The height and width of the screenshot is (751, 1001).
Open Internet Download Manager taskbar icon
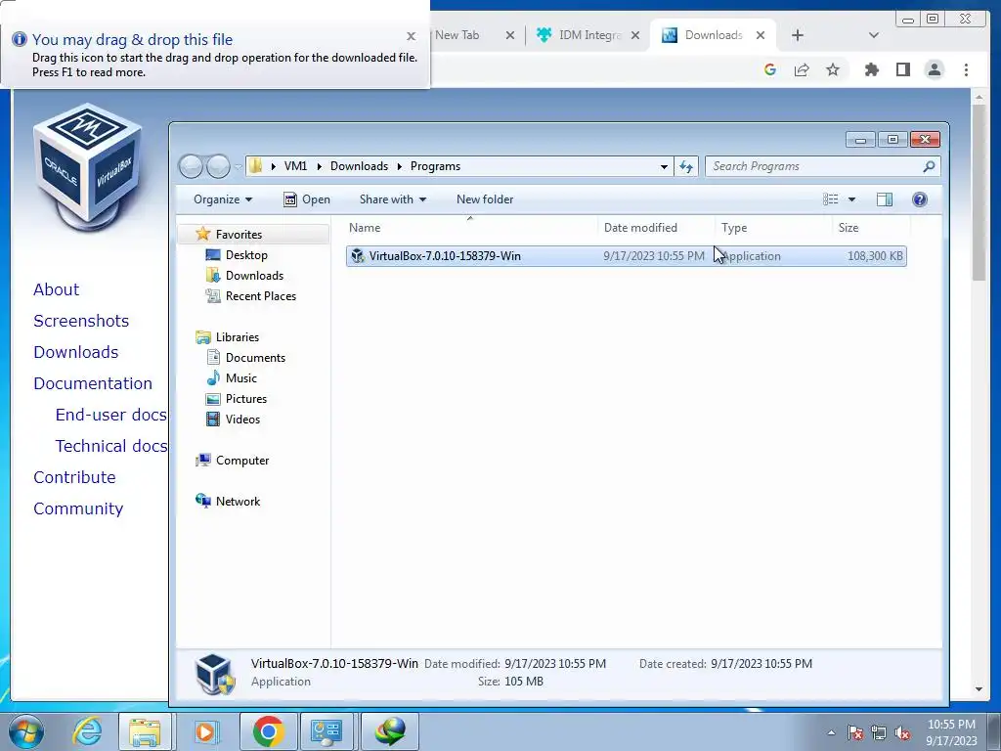click(x=390, y=731)
